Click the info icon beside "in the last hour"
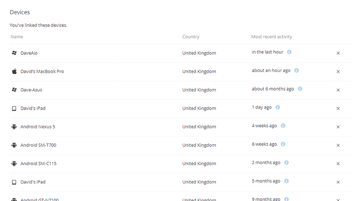Screen dimensions: 358x201 click(x=289, y=52)
